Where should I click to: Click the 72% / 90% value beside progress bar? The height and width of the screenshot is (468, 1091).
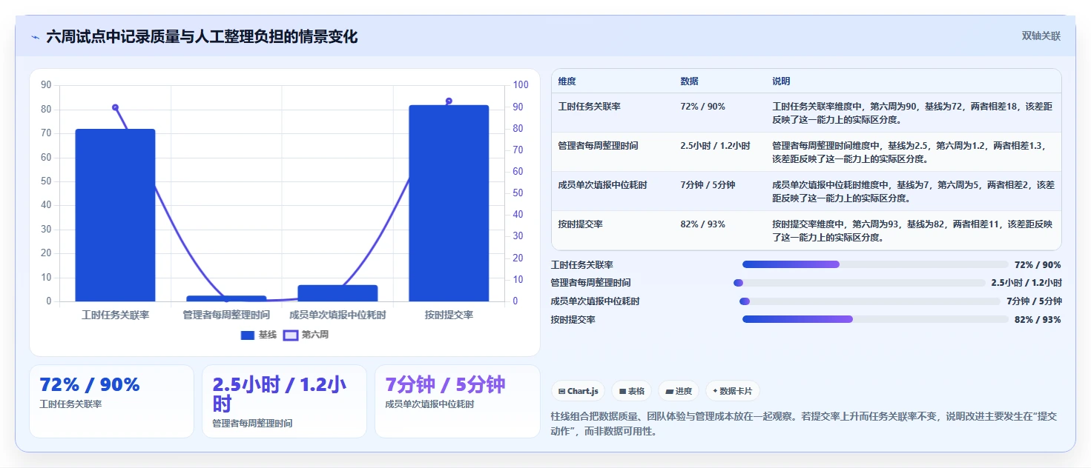[1038, 265]
